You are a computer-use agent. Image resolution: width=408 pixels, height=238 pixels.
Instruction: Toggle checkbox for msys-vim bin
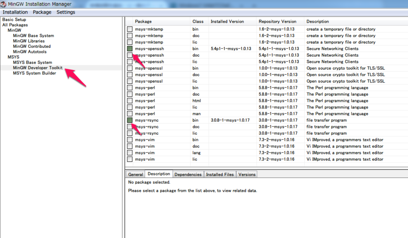pos(129,140)
